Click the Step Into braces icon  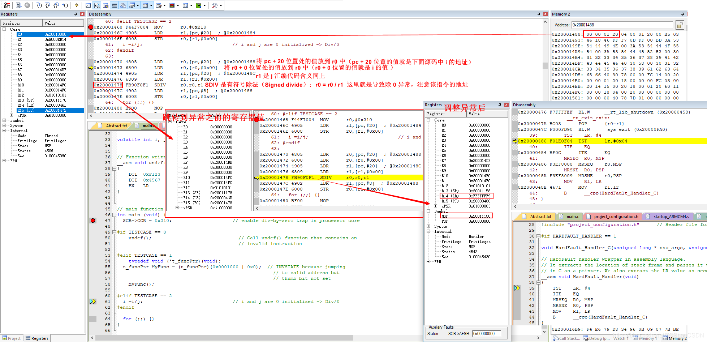[39, 5]
